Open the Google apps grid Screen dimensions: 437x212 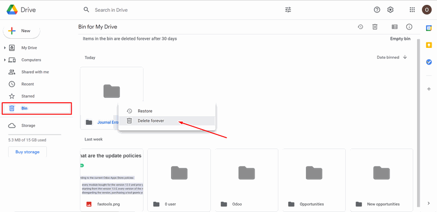(x=412, y=10)
